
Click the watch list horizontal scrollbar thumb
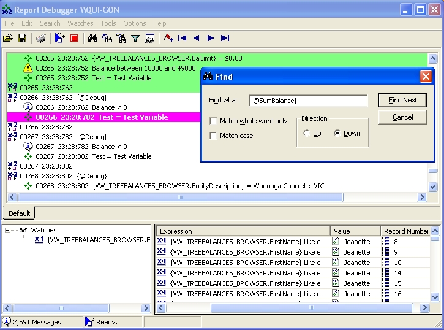click(x=312, y=307)
